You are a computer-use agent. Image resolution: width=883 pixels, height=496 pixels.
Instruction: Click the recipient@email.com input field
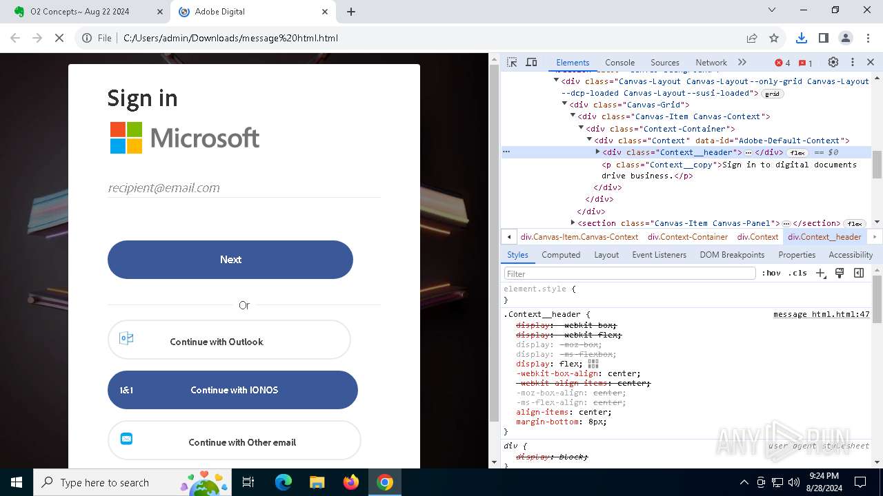(244, 187)
